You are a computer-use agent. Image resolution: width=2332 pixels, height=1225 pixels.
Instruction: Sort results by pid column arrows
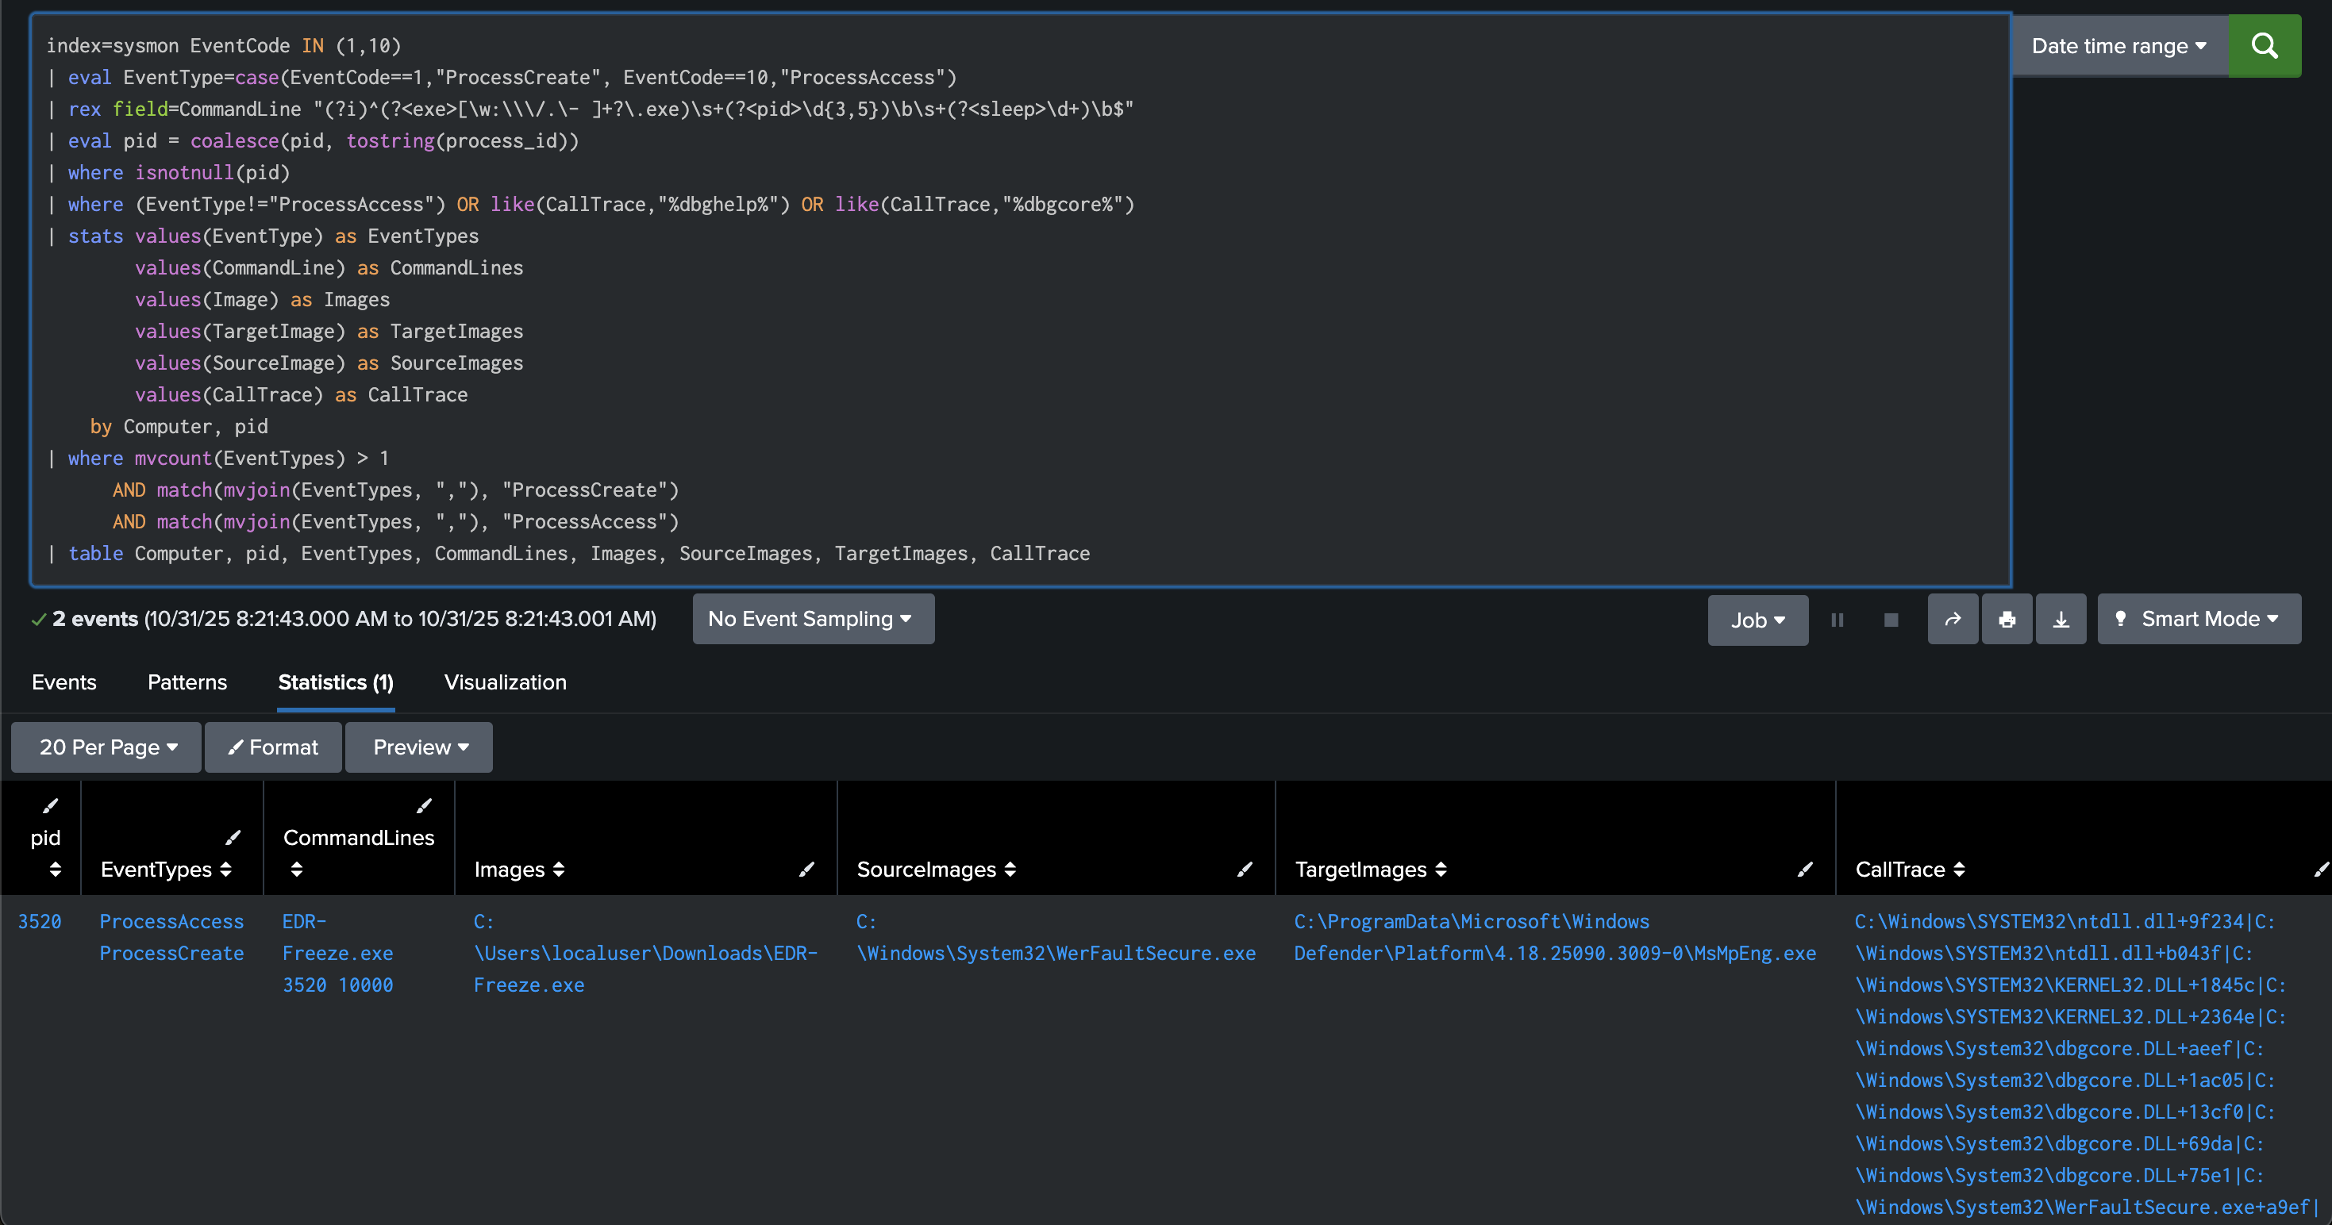pyautogui.click(x=56, y=869)
